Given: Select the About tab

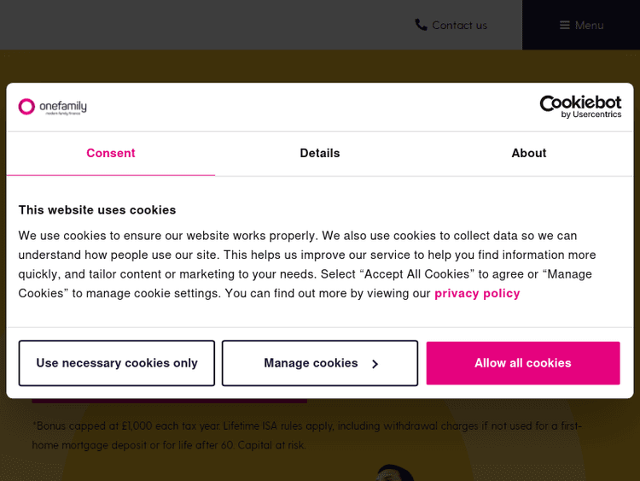Looking at the screenshot, I should tap(528, 153).
